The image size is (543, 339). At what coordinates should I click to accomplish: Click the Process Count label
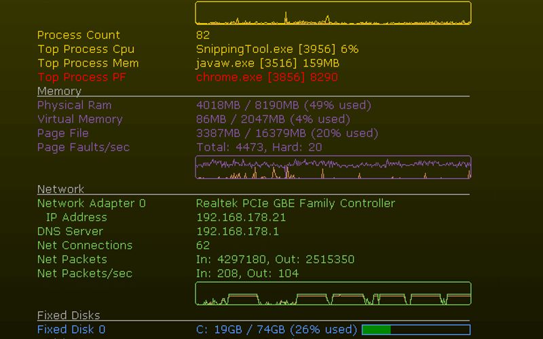[x=78, y=35]
